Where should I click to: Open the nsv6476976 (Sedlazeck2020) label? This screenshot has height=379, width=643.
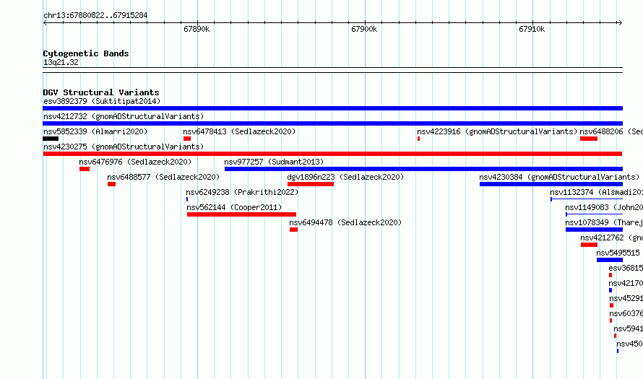pos(135,162)
